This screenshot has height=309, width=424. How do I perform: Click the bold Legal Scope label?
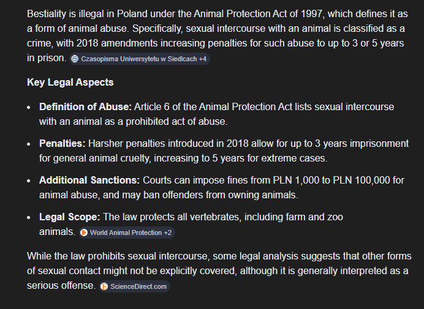(69, 217)
